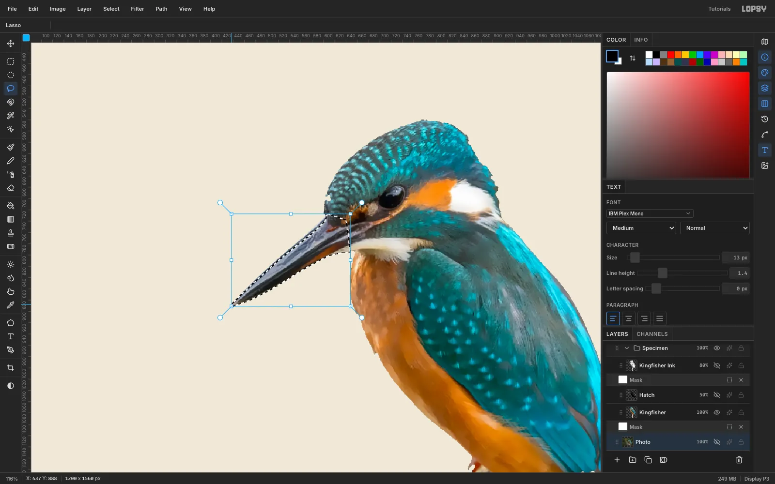Create a new layer group folder
The width and height of the screenshot is (775, 484).
(633, 460)
